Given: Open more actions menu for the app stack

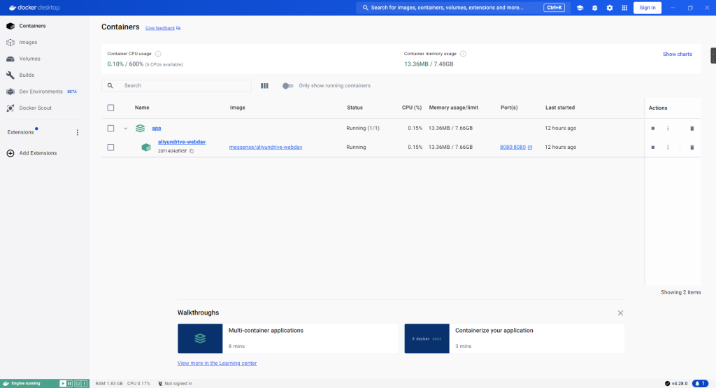Looking at the screenshot, I should pyautogui.click(x=668, y=128).
